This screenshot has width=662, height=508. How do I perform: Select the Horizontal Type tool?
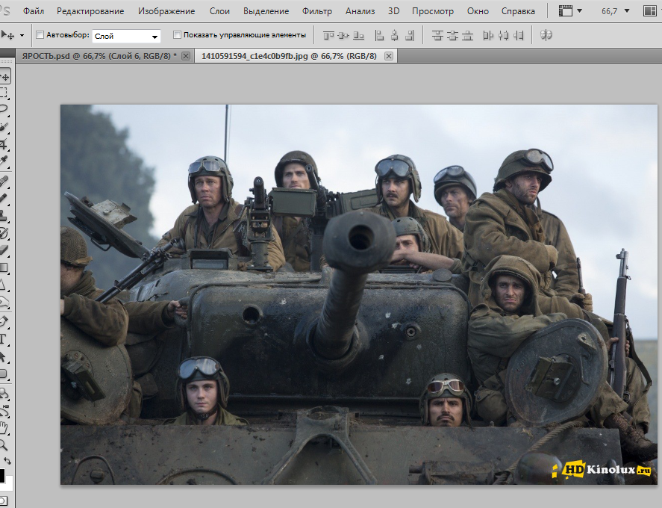click(x=4, y=339)
